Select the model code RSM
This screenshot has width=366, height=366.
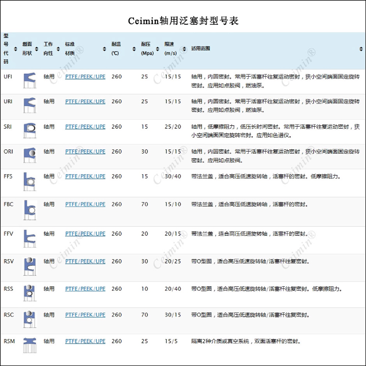tap(9, 341)
